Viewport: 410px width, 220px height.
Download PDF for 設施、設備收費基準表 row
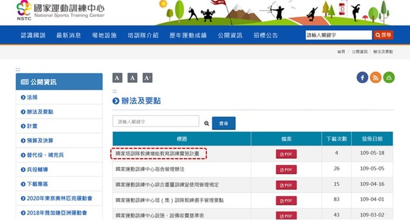click(286, 215)
